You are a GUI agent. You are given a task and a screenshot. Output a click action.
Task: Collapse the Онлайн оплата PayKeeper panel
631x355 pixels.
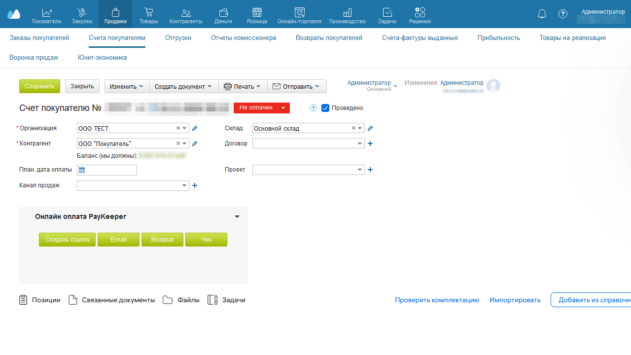237,217
